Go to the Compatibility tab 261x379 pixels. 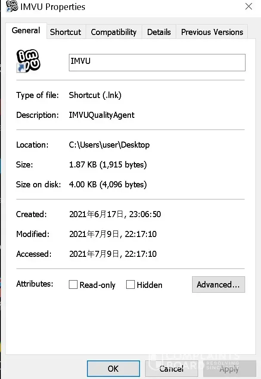pos(114,32)
